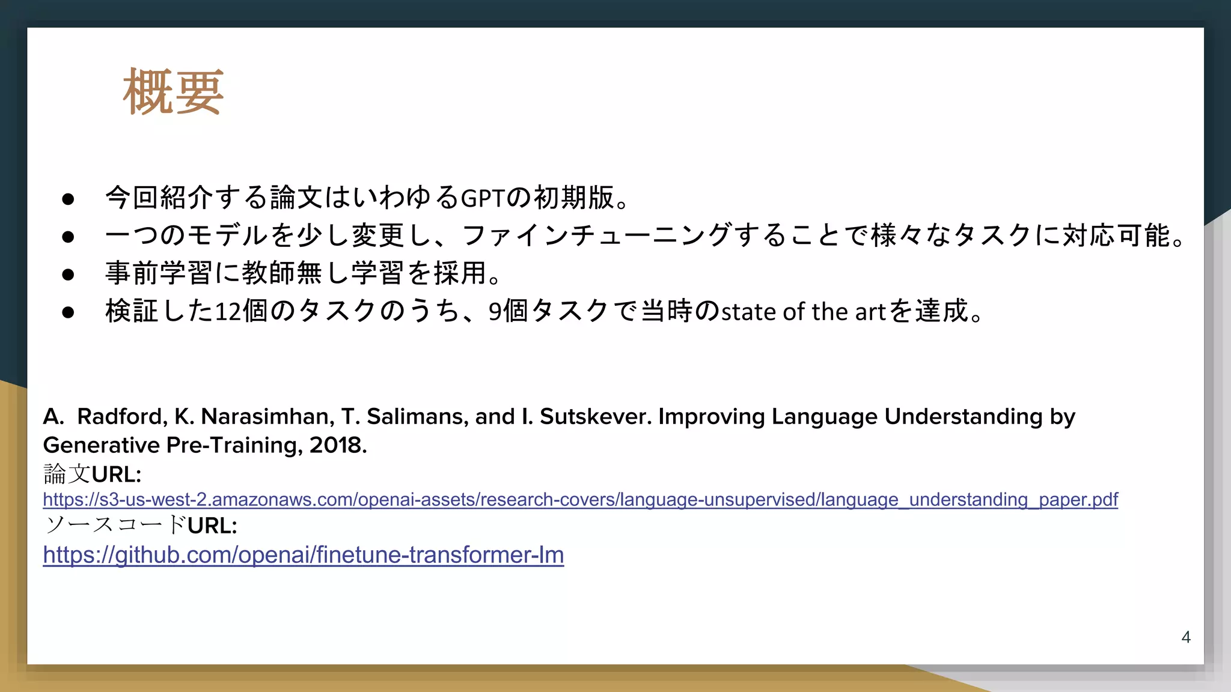Image resolution: width=1231 pixels, height=692 pixels.
Task: Click the bullet dot before 一つのモデル
Action: (x=68, y=237)
